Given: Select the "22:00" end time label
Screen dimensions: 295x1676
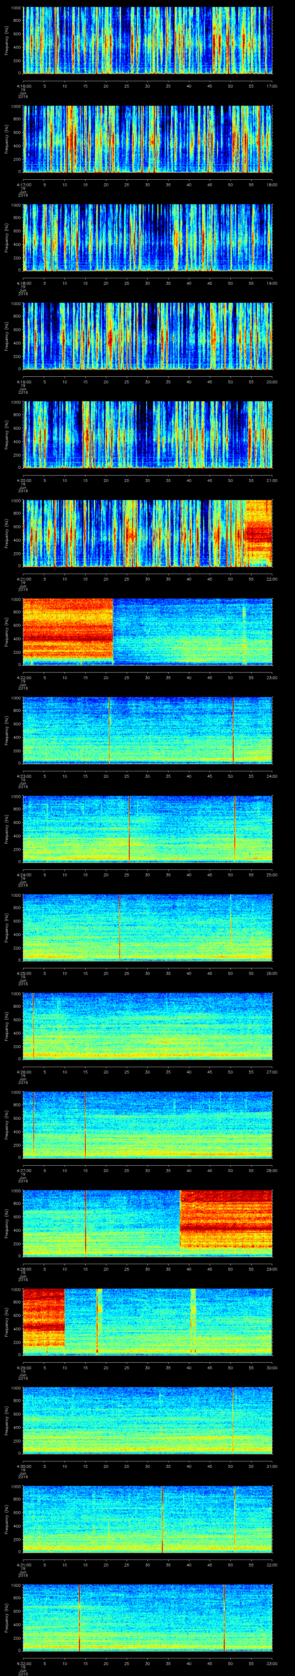Looking at the screenshot, I should (x=272, y=579).
